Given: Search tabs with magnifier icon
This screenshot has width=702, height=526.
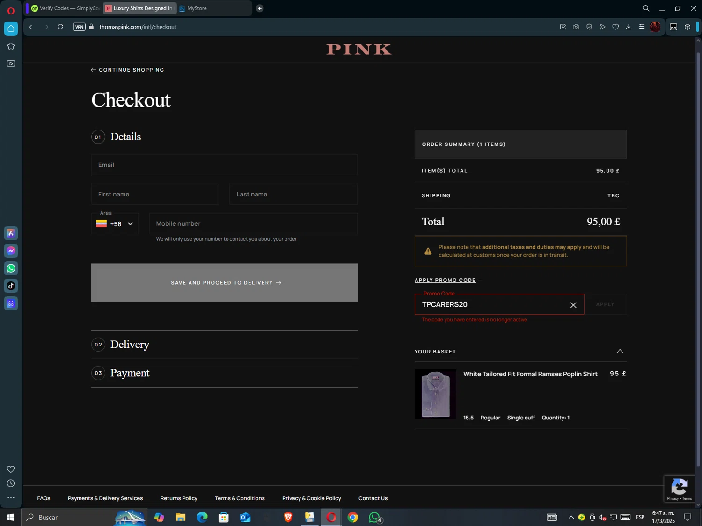Looking at the screenshot, I should tap(646, 8).
